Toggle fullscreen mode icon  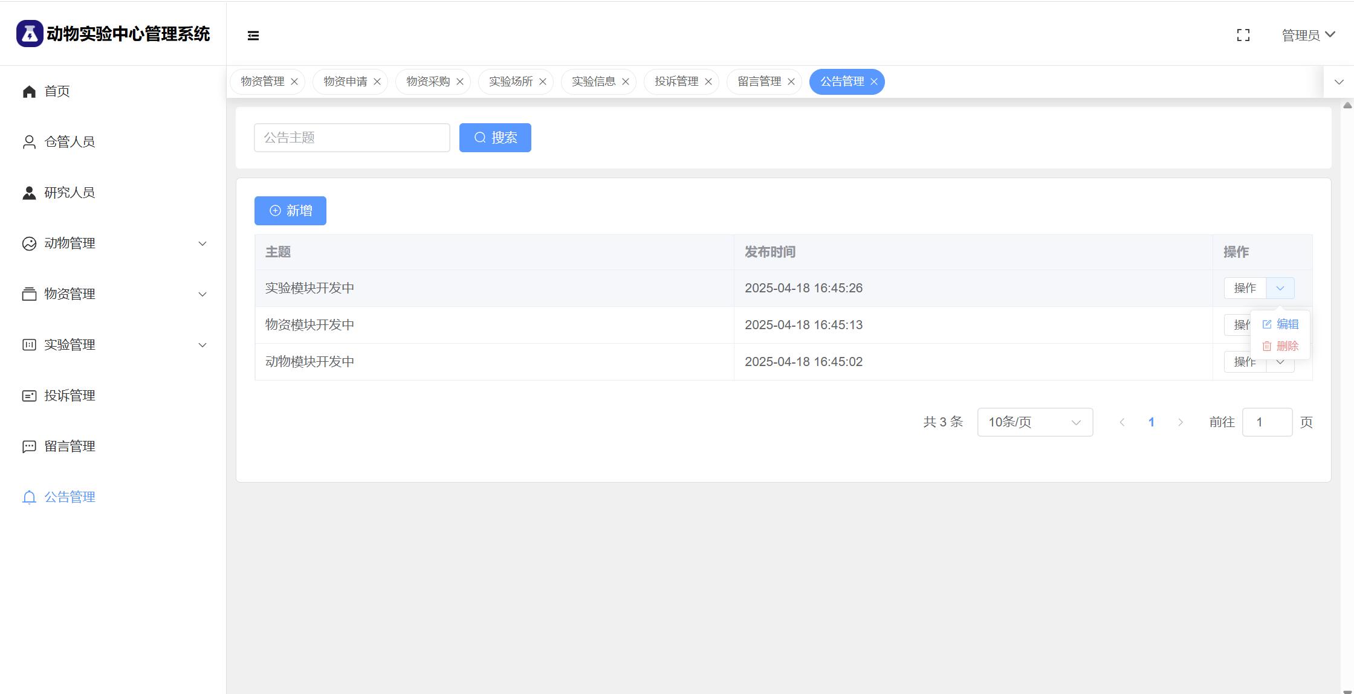[x=1243, y=36]
